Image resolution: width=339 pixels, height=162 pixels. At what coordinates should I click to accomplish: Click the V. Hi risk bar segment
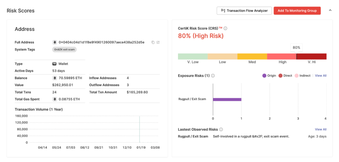point(311,56)
